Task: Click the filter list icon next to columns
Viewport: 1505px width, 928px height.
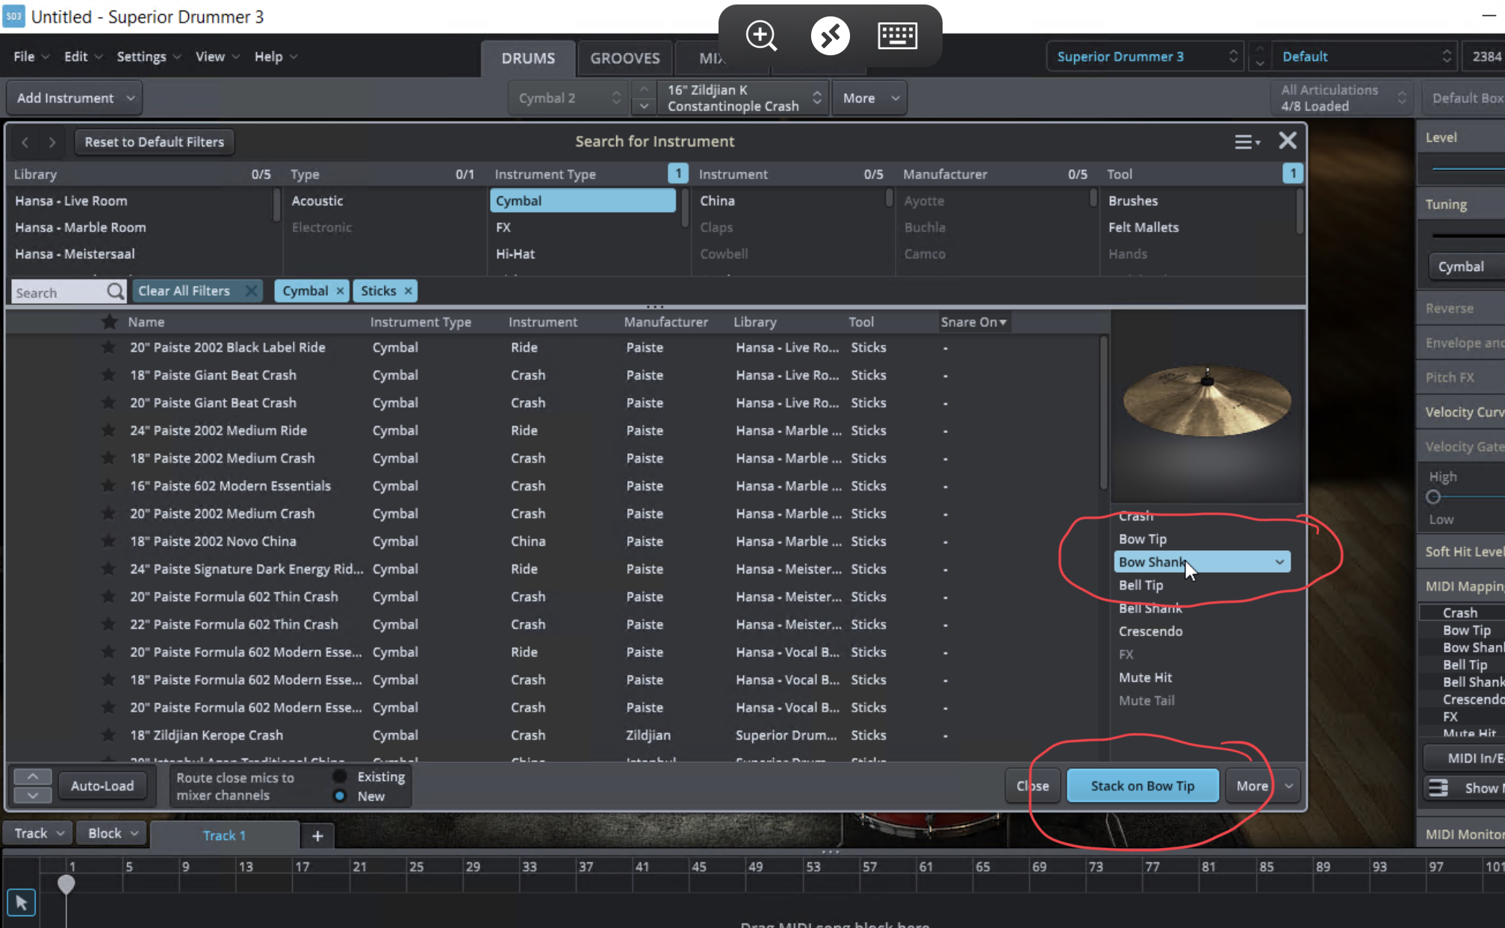Action: point(1246,140)
